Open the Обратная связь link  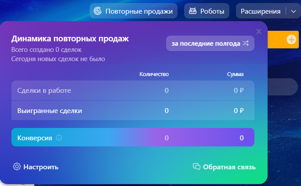229,167
